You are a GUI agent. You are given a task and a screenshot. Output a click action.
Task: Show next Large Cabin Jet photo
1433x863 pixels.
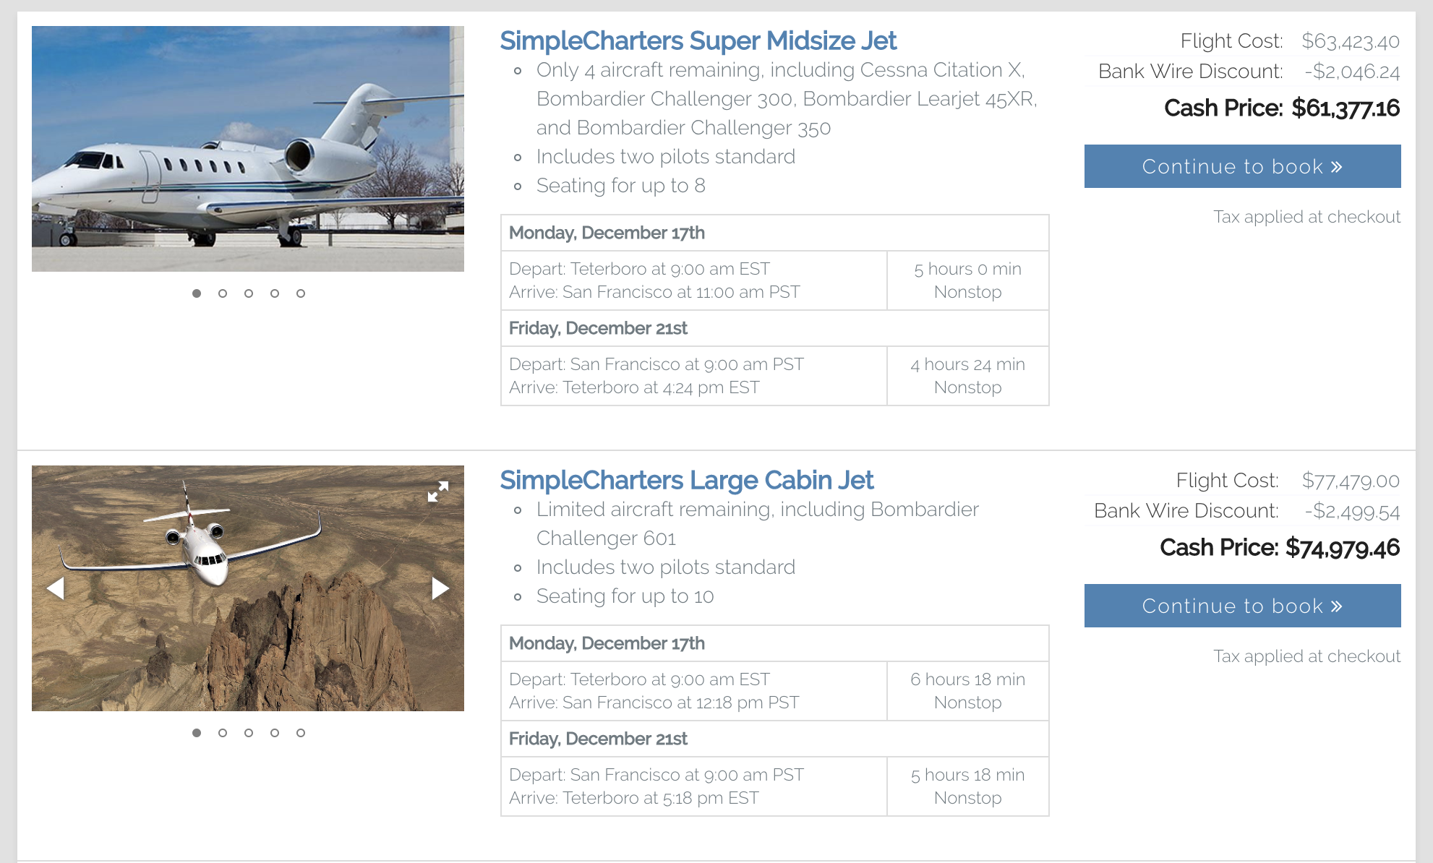tap(440, 588)
